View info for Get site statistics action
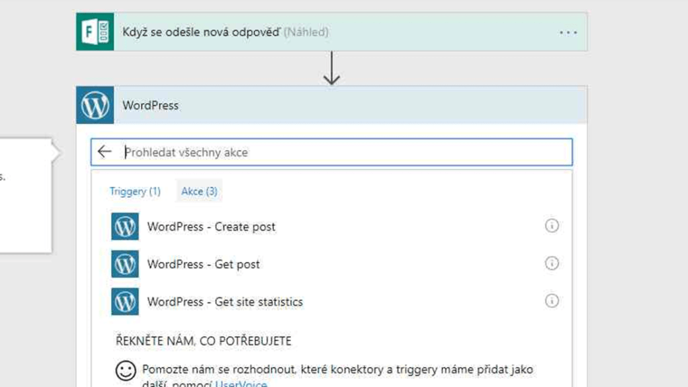 552,301
